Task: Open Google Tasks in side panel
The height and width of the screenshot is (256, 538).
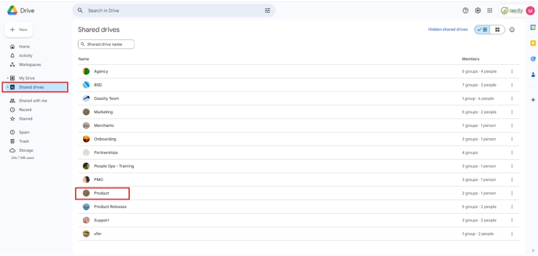Action: (x=533, y=58)
